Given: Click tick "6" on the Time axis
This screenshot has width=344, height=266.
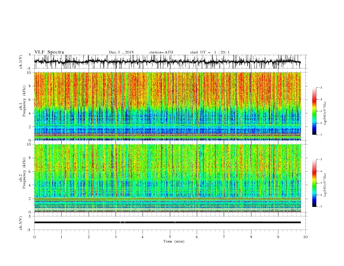Looking at the screenshot, I should 197,237.
